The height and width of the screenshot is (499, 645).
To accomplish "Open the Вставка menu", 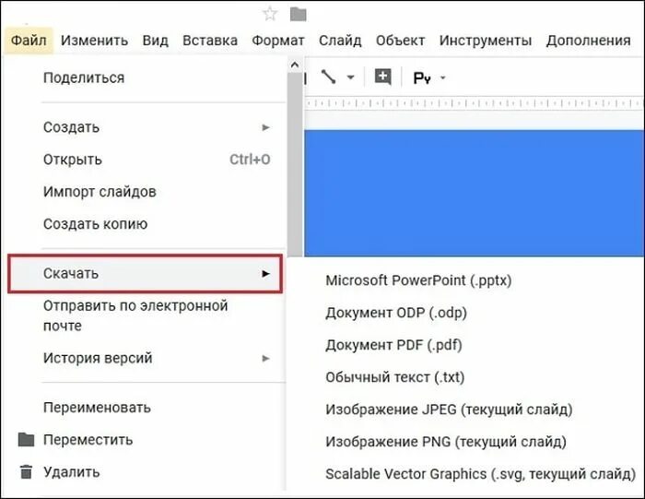I will (210, 41).
